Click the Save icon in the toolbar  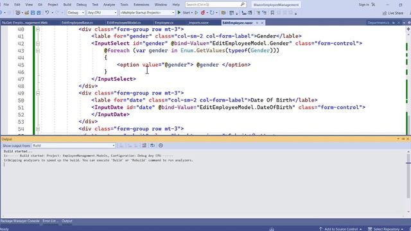pyautogui.click(x=33, y=13)
